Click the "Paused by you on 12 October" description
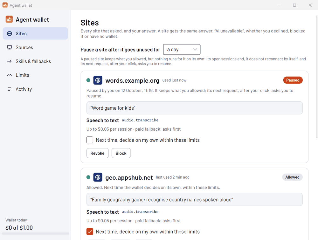 (x=190, y=93)
